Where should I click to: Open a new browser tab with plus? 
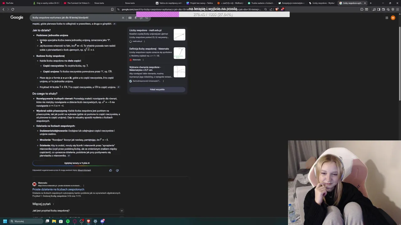click(371, 3)
